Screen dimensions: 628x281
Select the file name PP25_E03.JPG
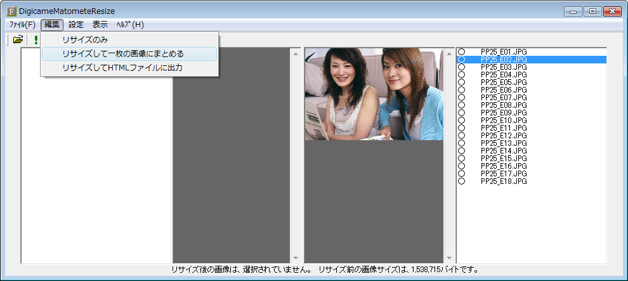(x=504, y=67)
